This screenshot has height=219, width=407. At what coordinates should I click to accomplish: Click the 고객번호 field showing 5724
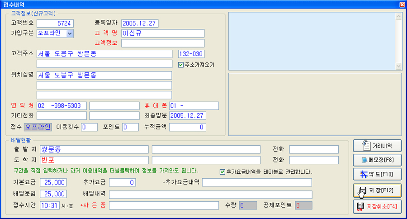55,24
